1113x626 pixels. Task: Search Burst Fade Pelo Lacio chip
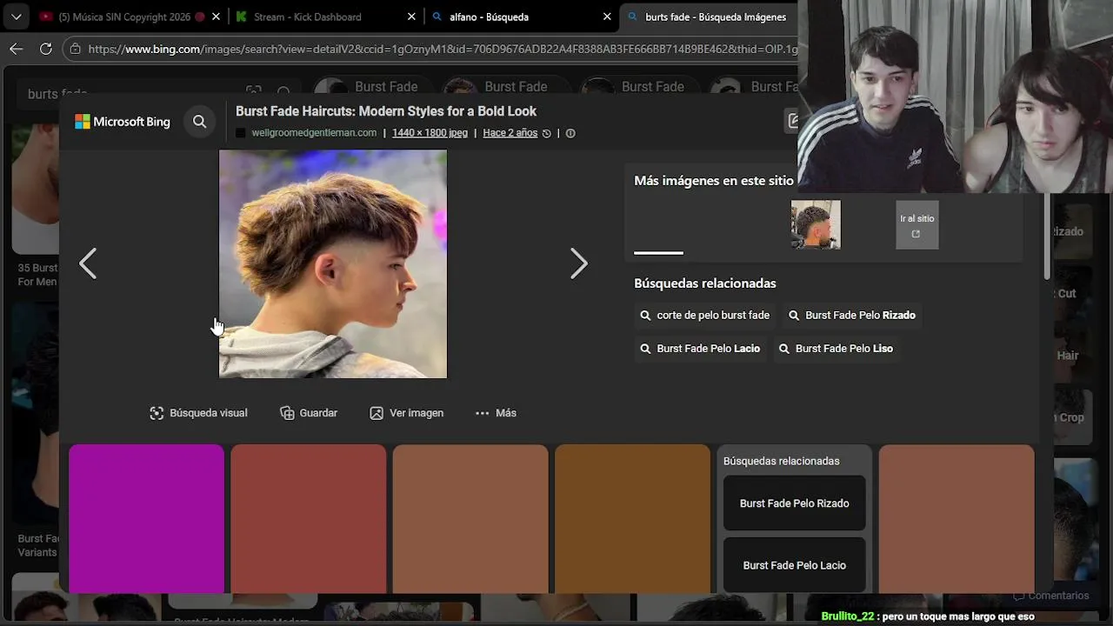click(x=700, y=349)
